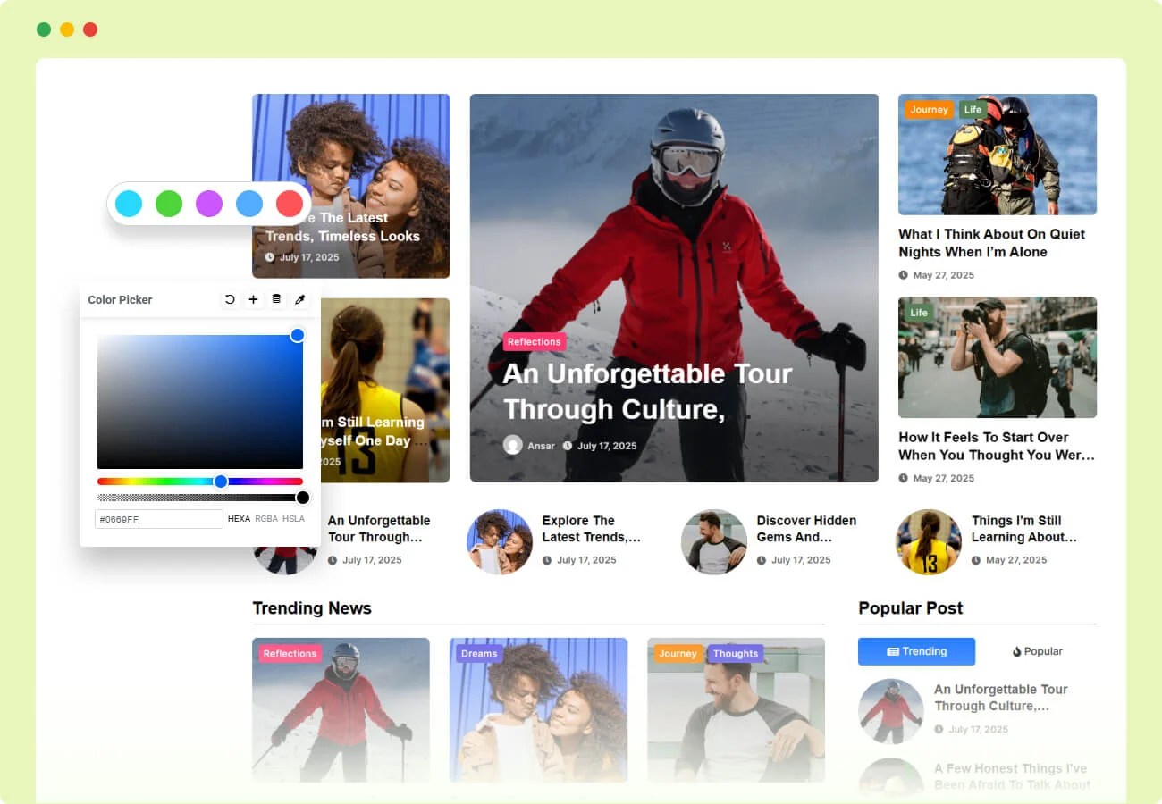Viewport: 1162px width, 804px height.
Task: Click clock icon under 'Discover Hidden Gems' post
Action: pyautogui.click(x=762, y=560)
